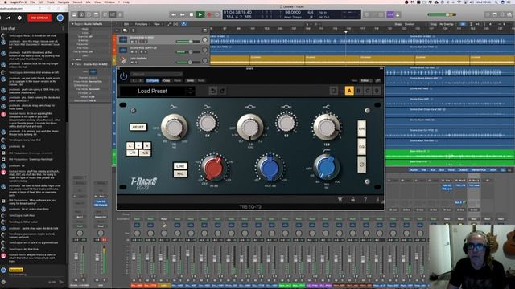Select LINE input mode
The width and height of the screenshot is (515, 289).
tap(180, 166)
